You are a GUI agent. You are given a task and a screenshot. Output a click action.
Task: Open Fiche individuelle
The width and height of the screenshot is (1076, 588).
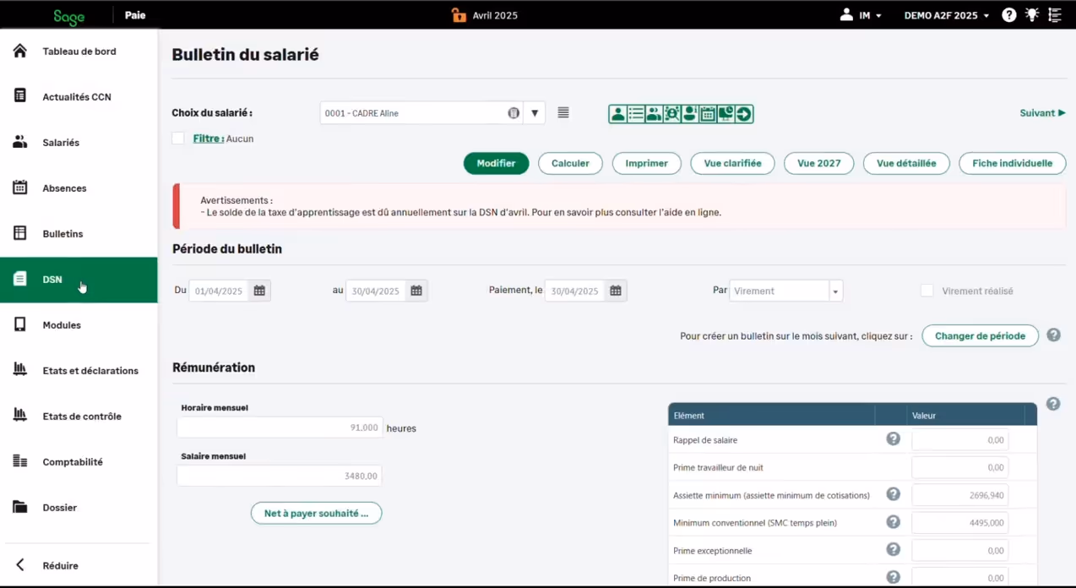click(x=1012, y=163)
